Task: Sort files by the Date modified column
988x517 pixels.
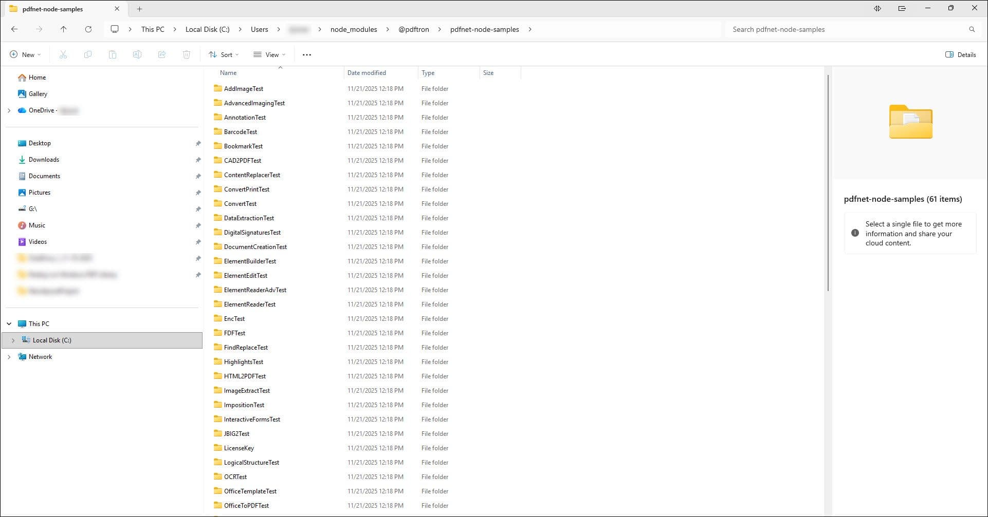Action: click(x=366, y=72)
